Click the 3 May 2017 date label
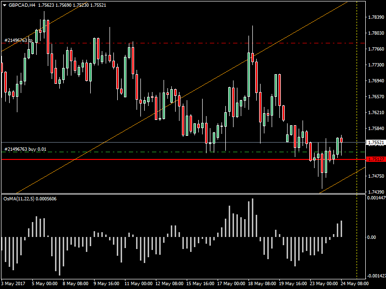This screenshot has height=289, width=386. pyautogui.click(x=13, y=283)
